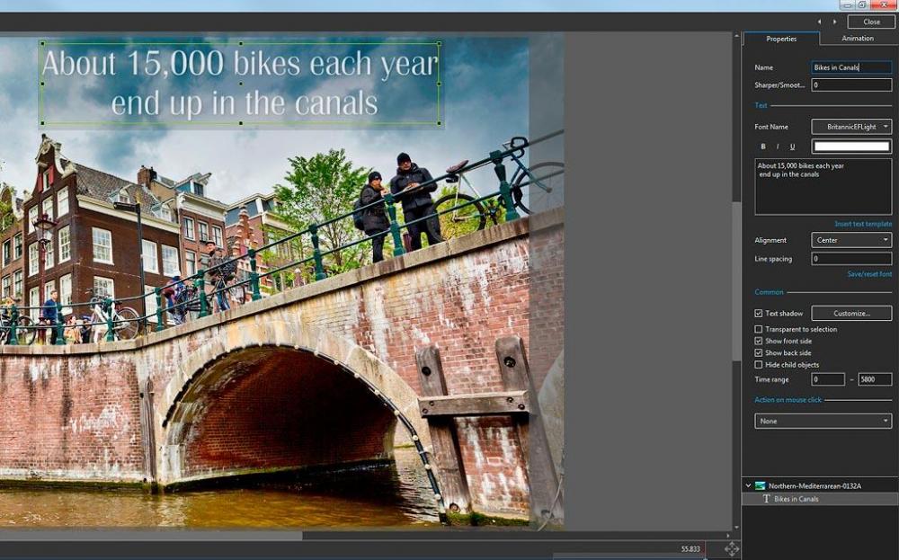Viewport: 899px width, 560px height.
Task: Select the Bikes in Canals text object
Action: point(796,499)
